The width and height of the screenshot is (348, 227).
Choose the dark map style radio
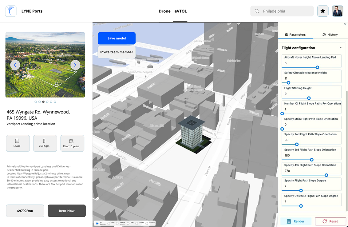click(128, 223)
